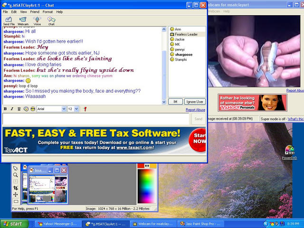Image resolution: width=304 pixels, height=228 pixels.
Task: Click chat scrollbar down arrow
Action: (x=164, y=102)
